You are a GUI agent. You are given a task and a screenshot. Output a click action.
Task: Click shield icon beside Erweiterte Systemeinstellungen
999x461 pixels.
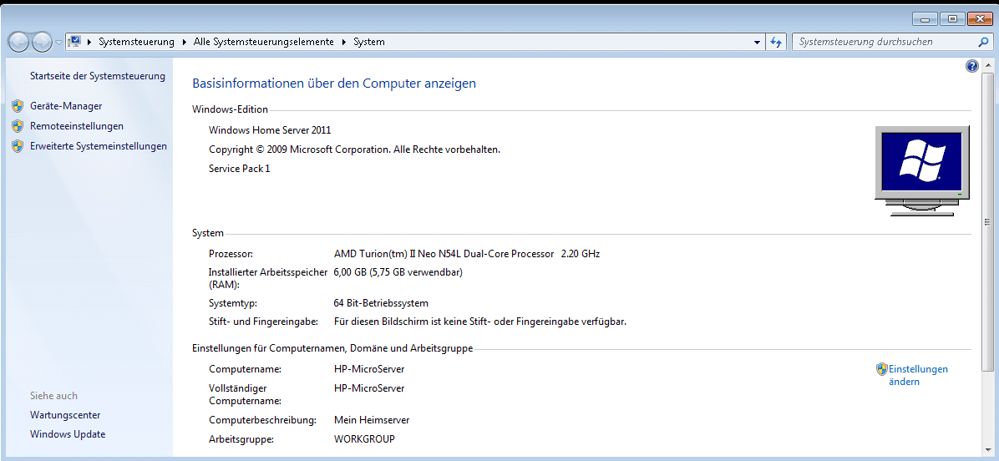coord(18,146)
